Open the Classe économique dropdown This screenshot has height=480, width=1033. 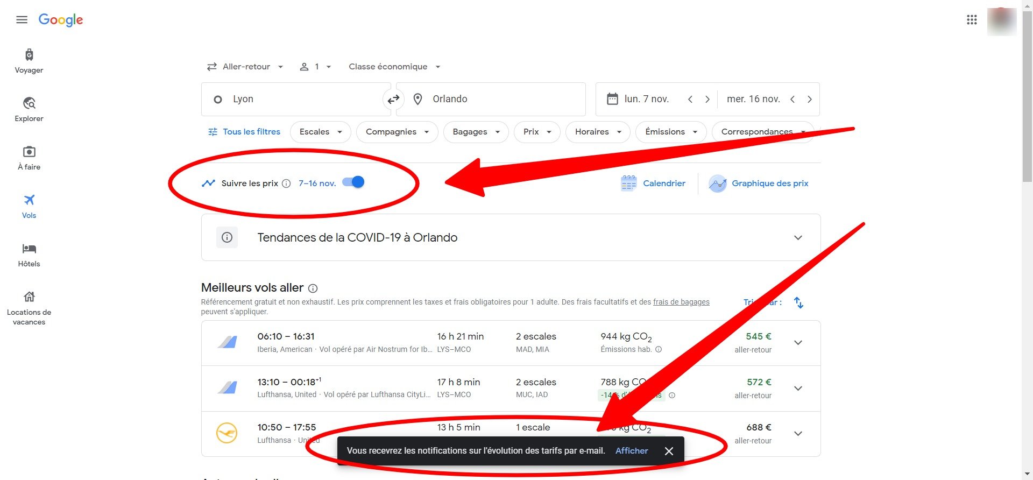[x=394, y=67]
